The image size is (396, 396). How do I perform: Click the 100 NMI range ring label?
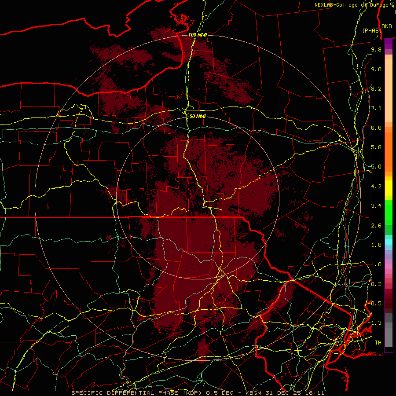[198, 35]
